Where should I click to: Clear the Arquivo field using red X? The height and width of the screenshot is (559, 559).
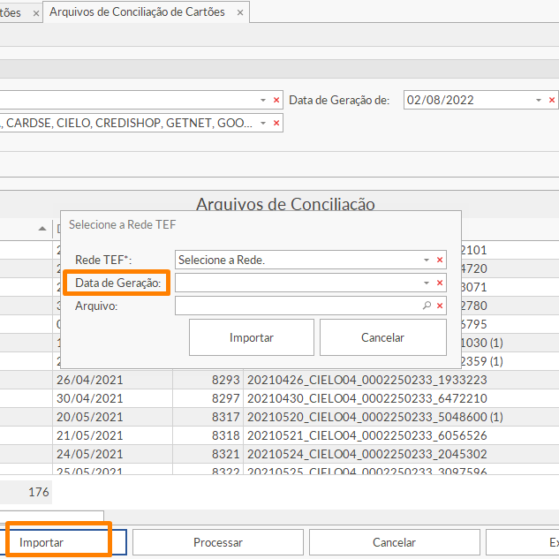click(440, 306)
